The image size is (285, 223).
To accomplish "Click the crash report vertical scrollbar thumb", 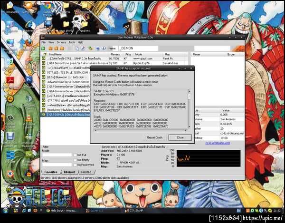I will (190, 97).
